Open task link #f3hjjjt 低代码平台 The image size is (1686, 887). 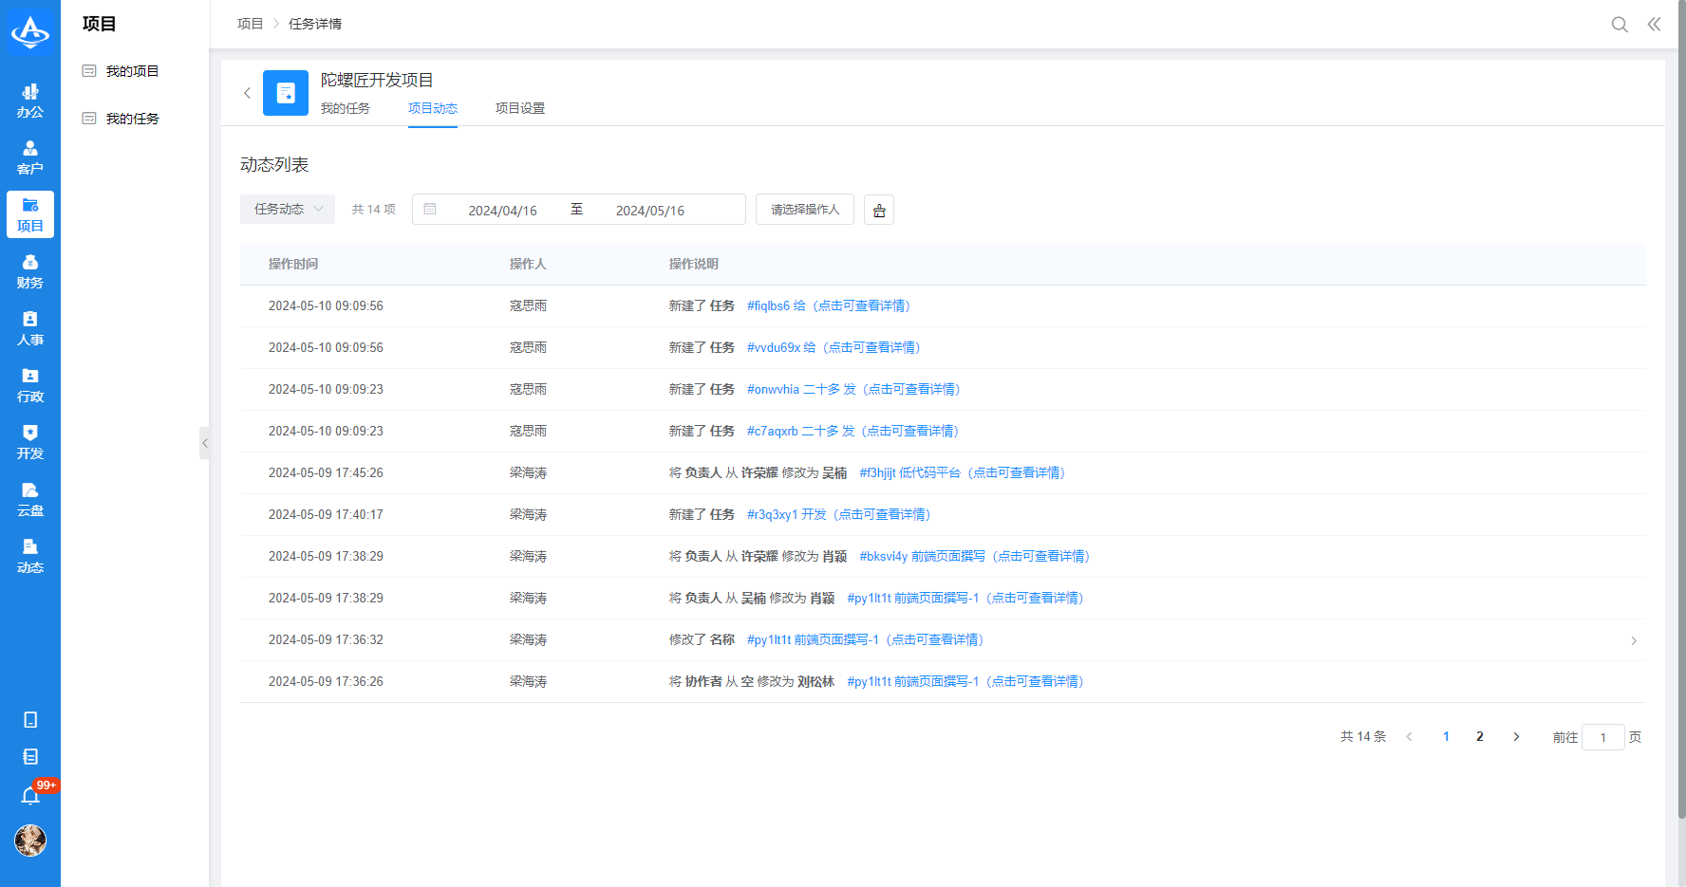click(963, 472)
